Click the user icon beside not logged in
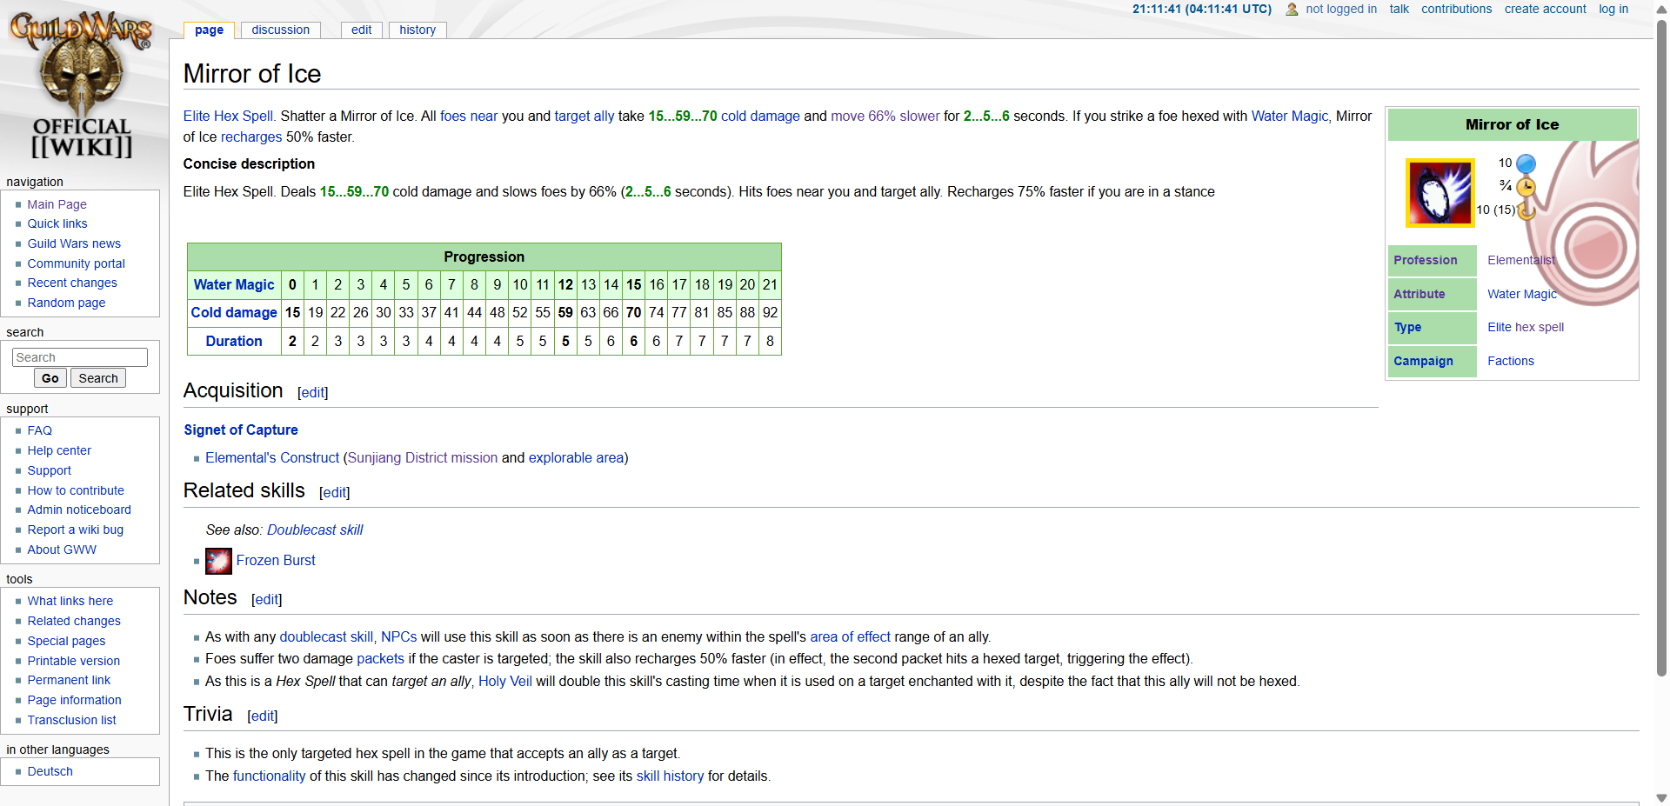1670x806 pixels. tap(1292, 10)
